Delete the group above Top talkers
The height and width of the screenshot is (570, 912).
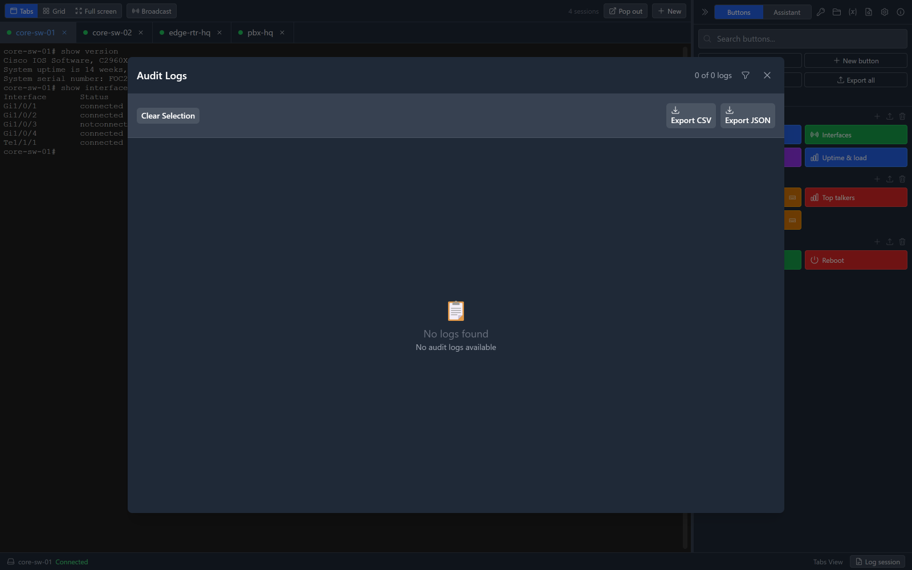(902, 179)
